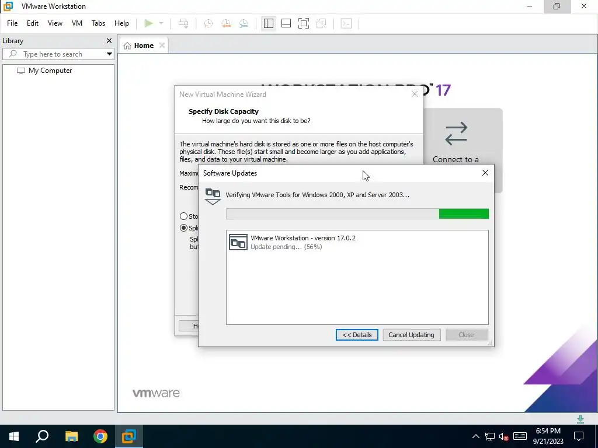Viewport: 598px width, 448px height.
Task: Click Send Ctrl+Alt+Del toolbar icon
Action: 183,23
